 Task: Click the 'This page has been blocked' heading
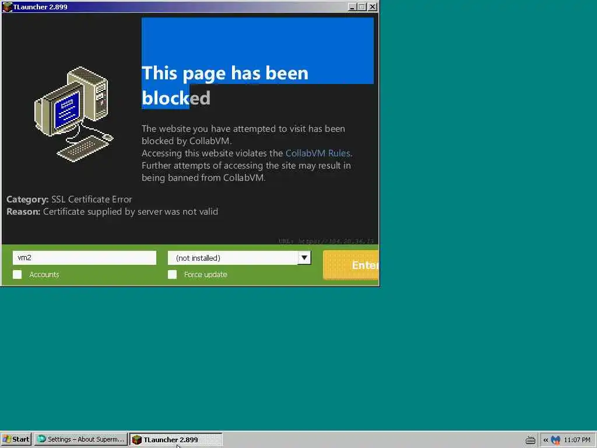(224, 85)
